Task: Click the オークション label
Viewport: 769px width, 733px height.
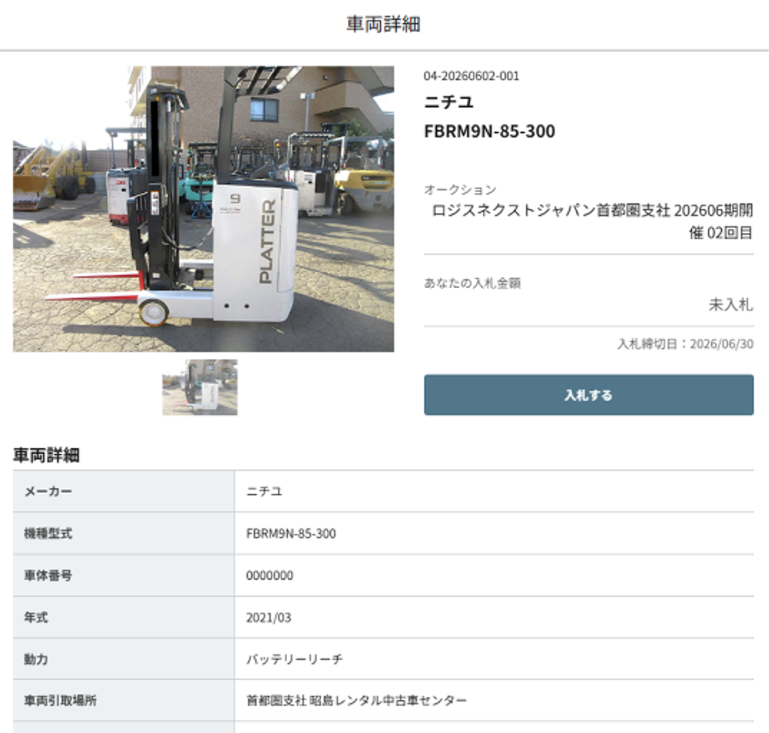Action: pos(460,190)
